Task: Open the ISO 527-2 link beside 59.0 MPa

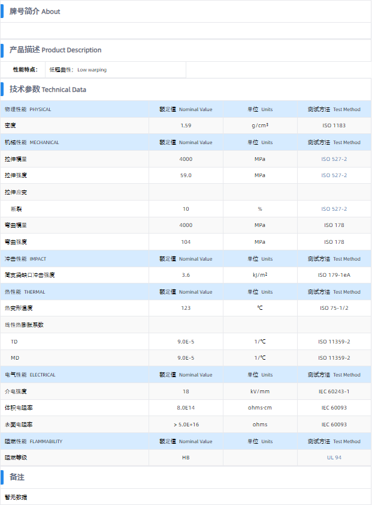Action: click(334, 175)
